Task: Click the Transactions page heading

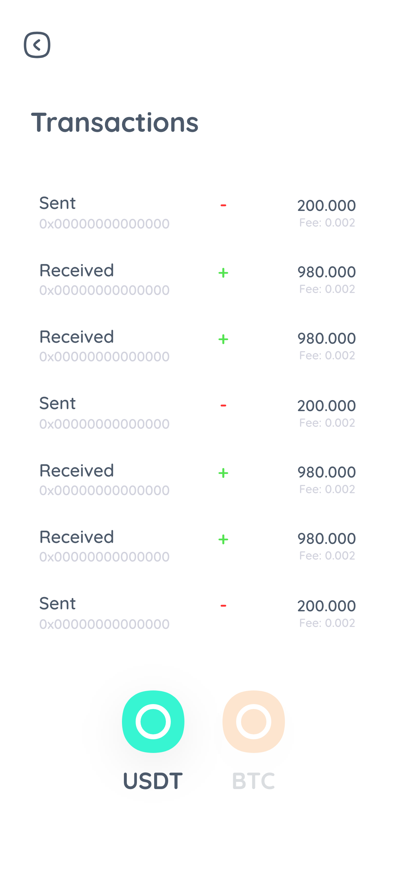Action: [115, 122]
